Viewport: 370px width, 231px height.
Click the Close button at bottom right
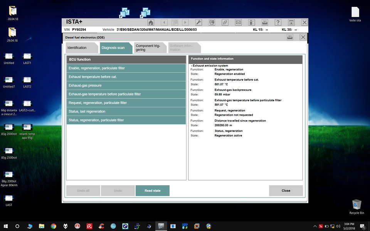click(286, 191)
